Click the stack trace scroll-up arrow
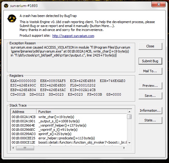This screenshot has width=169, height=163. (x=129, y=112)
